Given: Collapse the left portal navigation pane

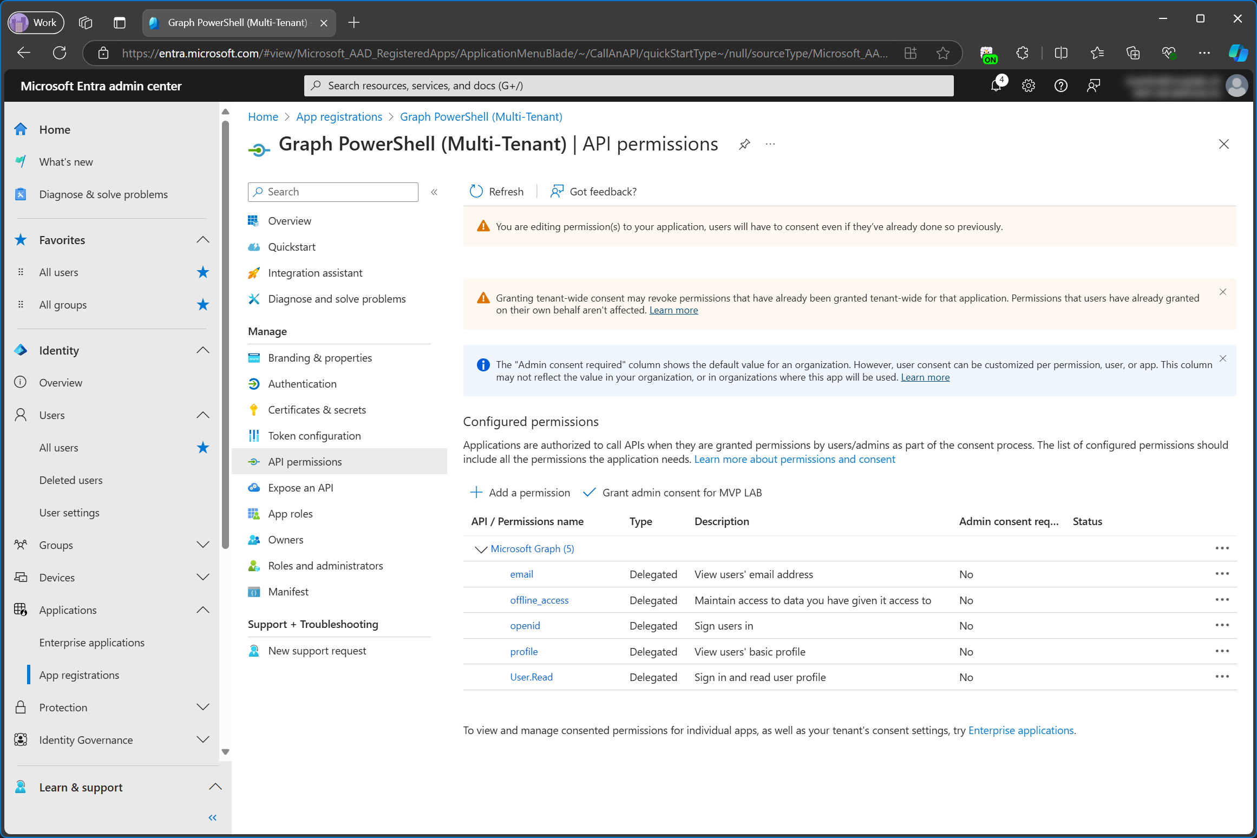Looking at the screenshot, I should coord(213,817).
